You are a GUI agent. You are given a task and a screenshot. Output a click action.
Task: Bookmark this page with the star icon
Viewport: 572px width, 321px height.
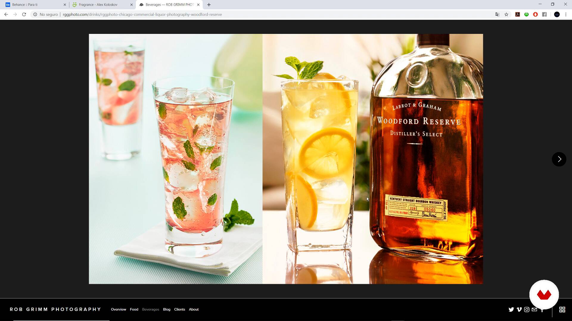click(x=506, y=14)
